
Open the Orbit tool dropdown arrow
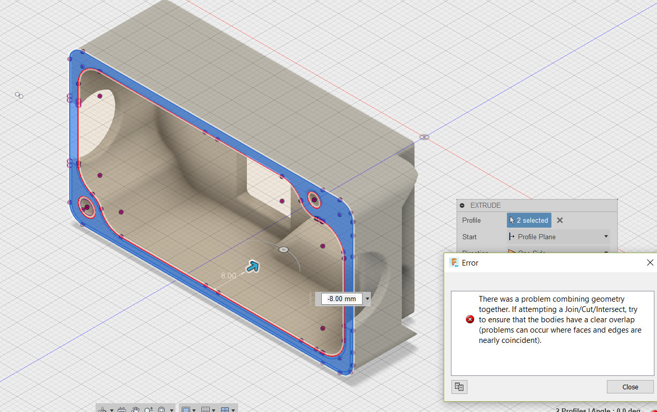coord(112,409)
